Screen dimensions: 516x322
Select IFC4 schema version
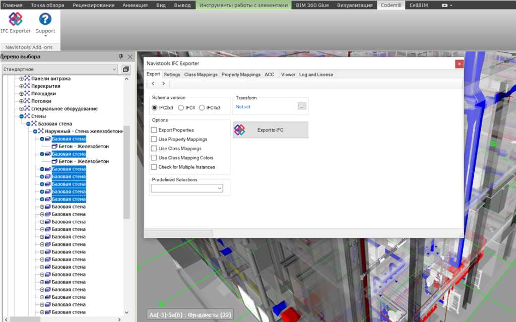[x=181, y=108]
